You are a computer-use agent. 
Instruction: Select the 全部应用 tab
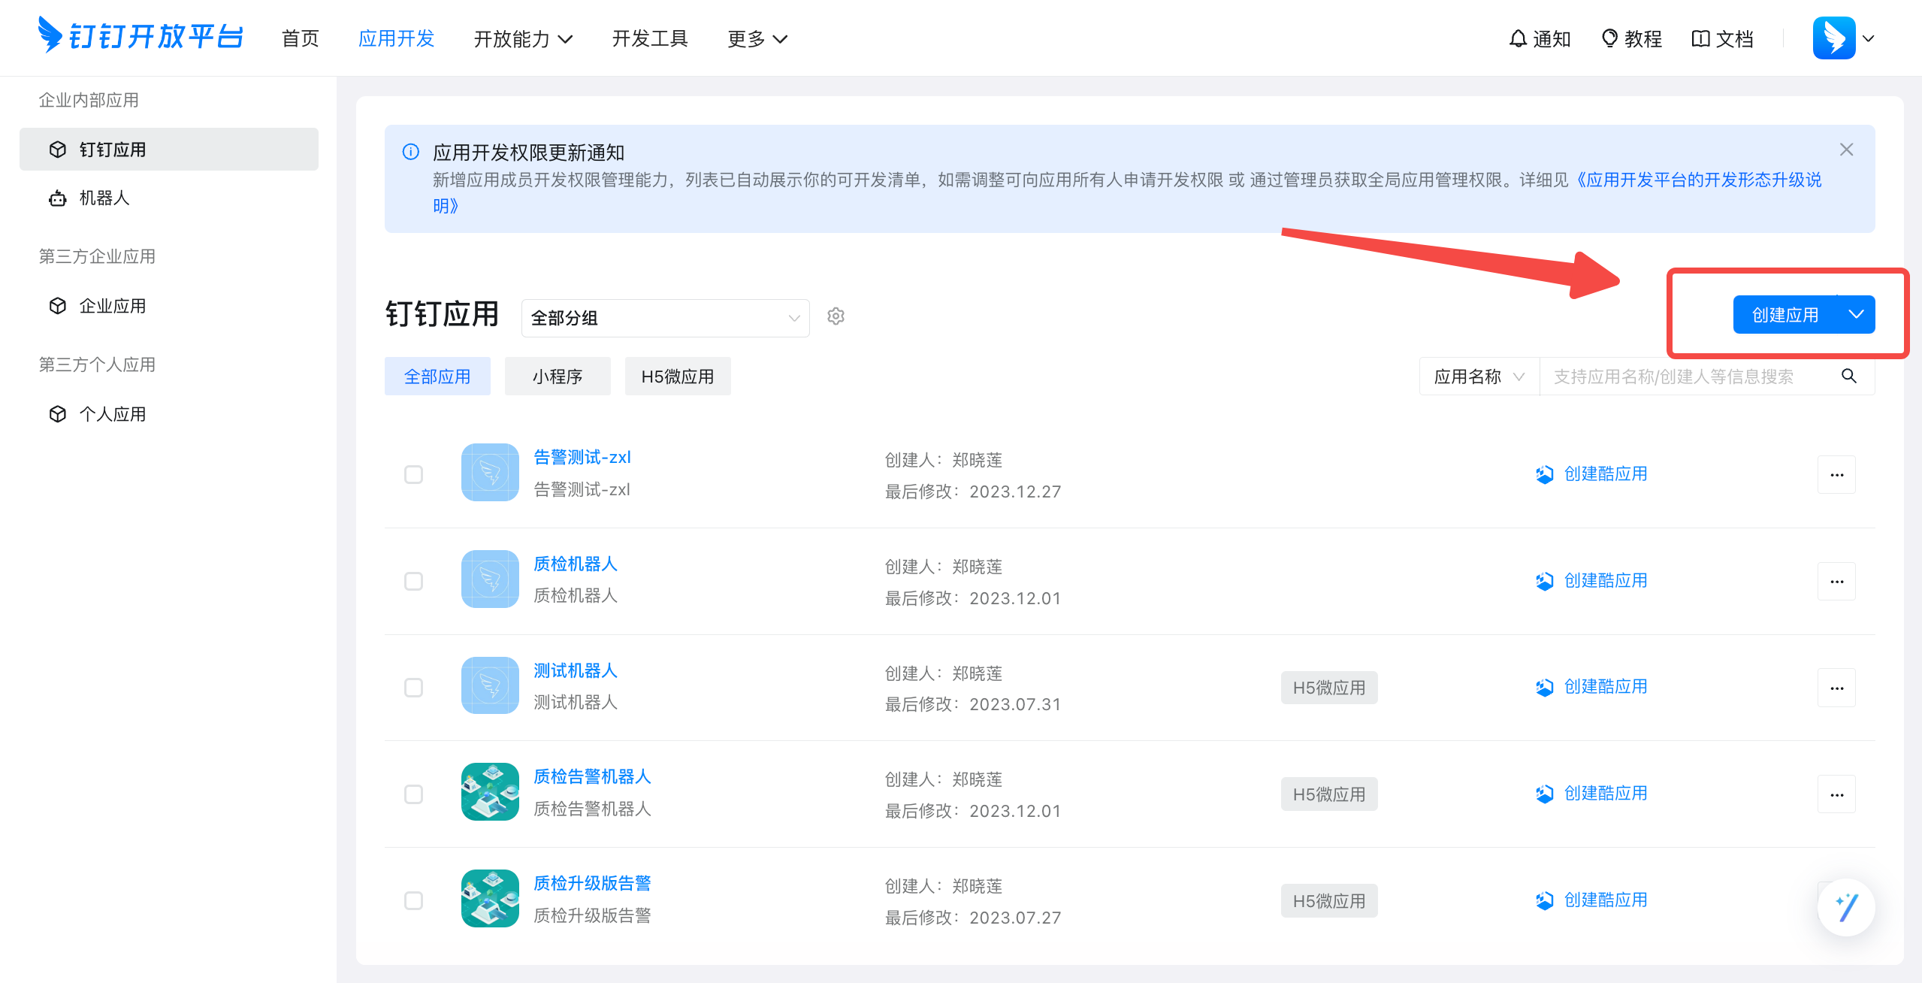(x=437, y=376)
